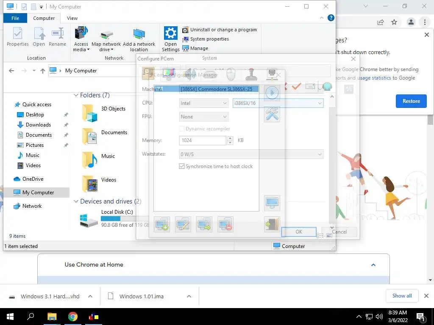
Task: Open the CPU manufacturer Intel dropdown
Action: 204,103
